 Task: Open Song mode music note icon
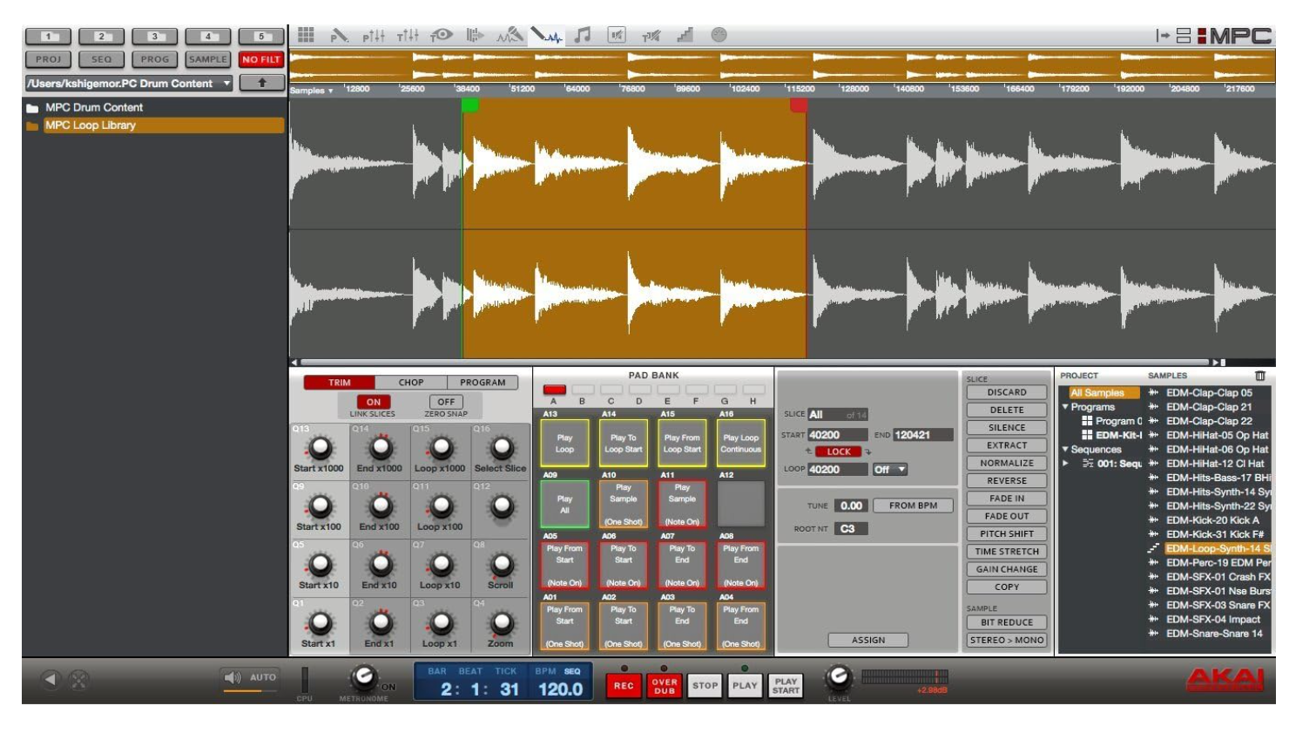[x=583, y=35]
